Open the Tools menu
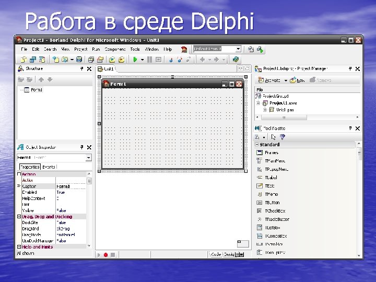 coord(135,49)
